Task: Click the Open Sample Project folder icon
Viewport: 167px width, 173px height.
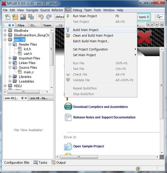Action: [x=68, y=146]
